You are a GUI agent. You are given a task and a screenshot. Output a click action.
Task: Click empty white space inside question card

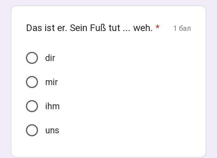(136, 90)
